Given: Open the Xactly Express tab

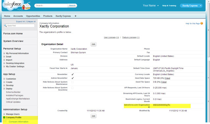Looking at the screenshot, I should click(x=63, y=16).
